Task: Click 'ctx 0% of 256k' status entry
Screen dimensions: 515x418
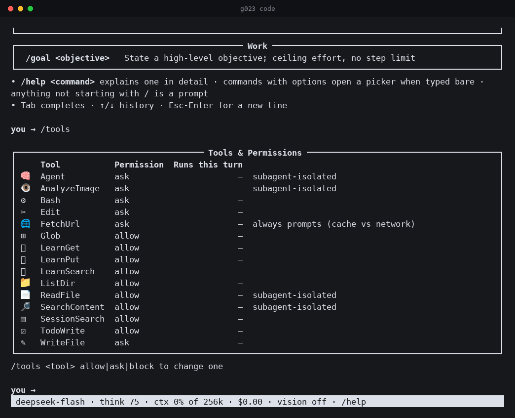Action: (188, 402)
